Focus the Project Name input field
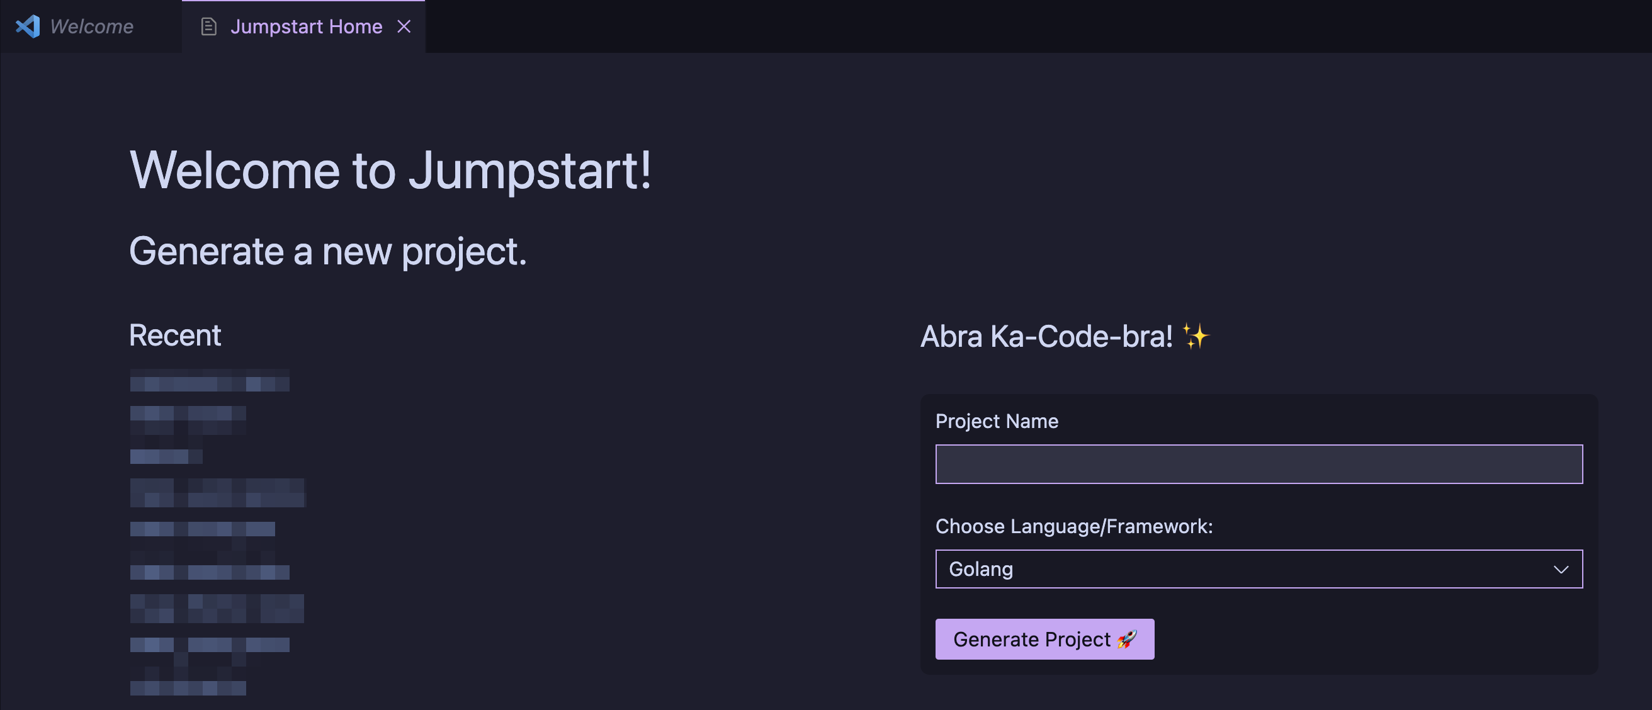This screenshot has height=710, width=1652. 1259,464
